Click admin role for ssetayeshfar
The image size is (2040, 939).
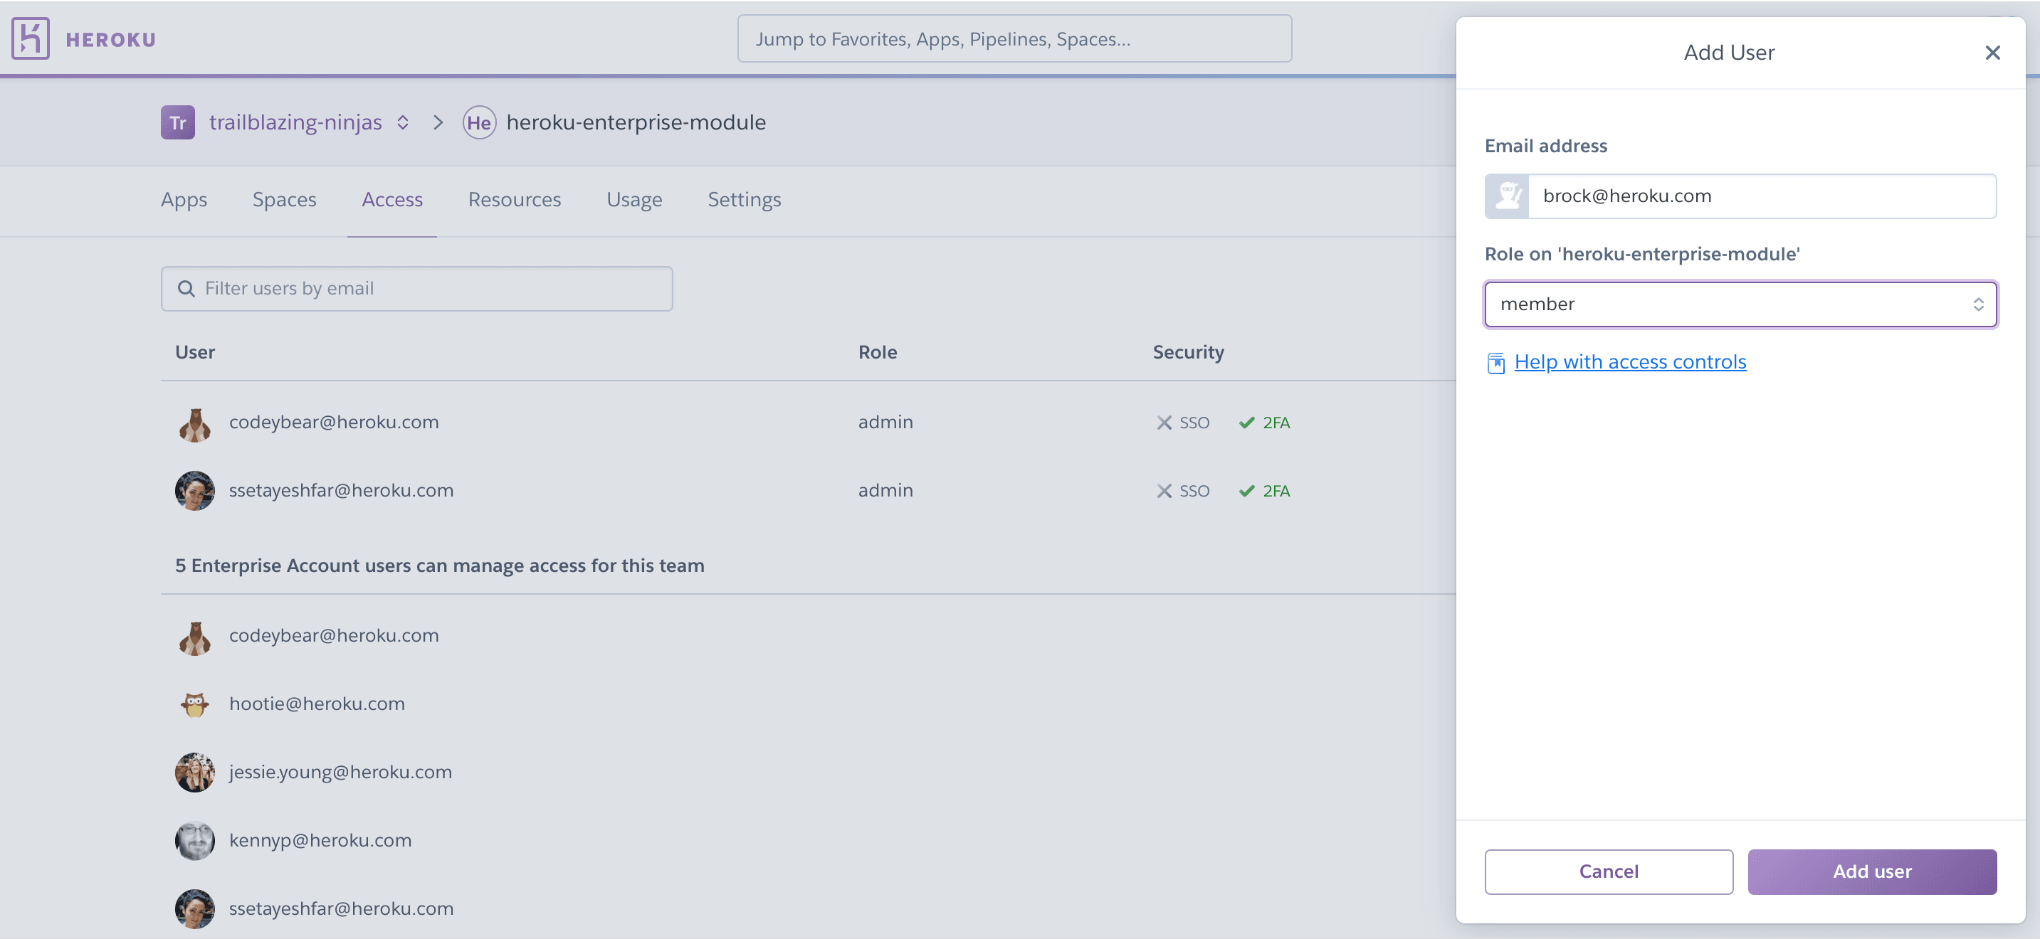click(x=885, y=490)
